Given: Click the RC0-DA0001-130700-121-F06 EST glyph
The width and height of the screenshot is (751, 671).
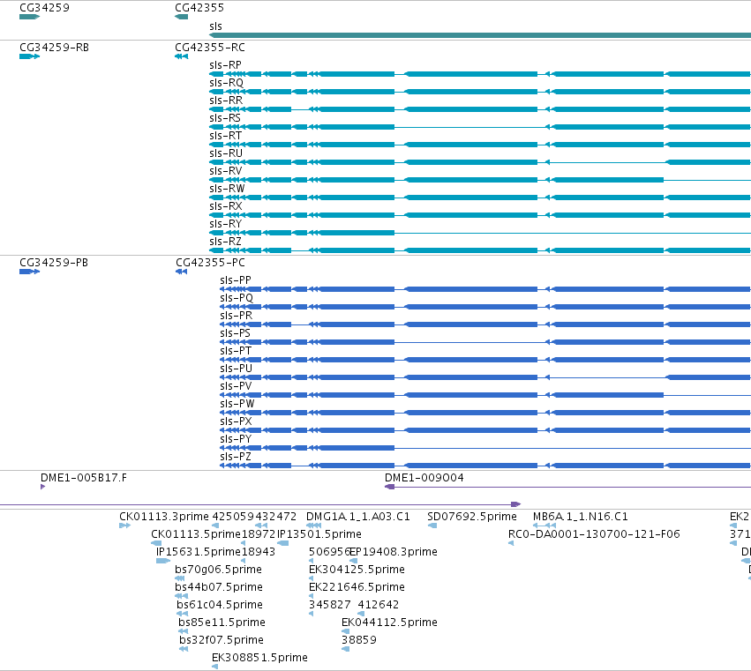Looking at the screenshot, I should pos(511,543).
